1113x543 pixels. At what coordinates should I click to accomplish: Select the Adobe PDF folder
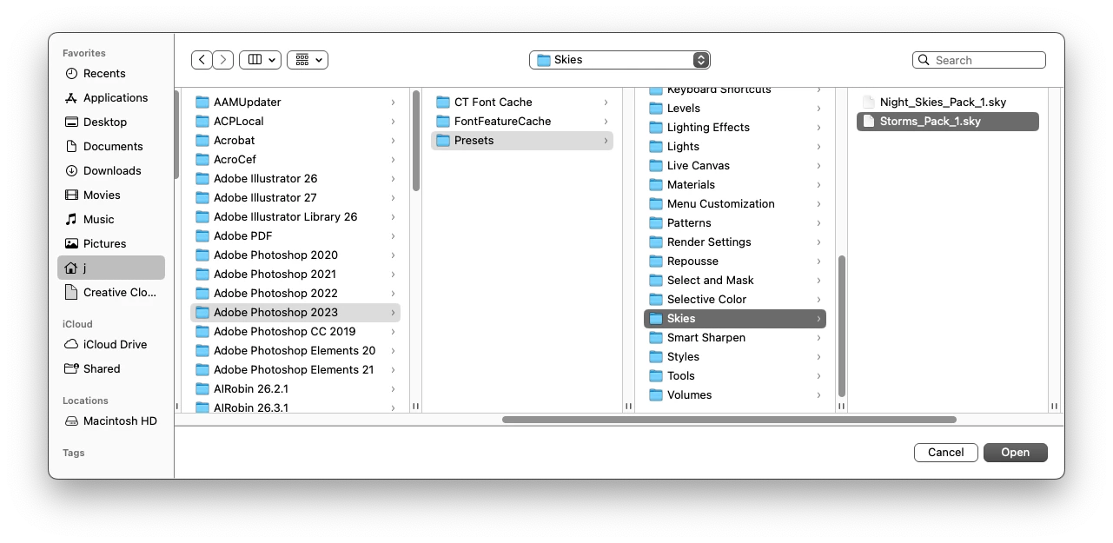(x=295, y=236)
